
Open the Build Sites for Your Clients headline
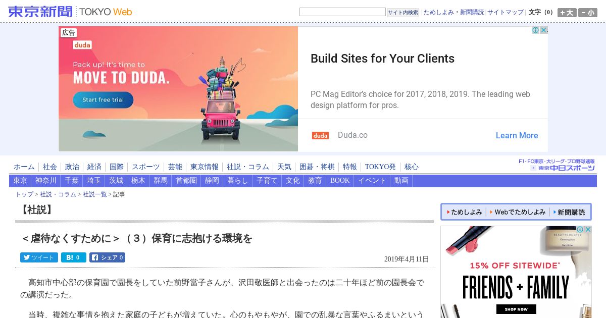pos(382,59)
